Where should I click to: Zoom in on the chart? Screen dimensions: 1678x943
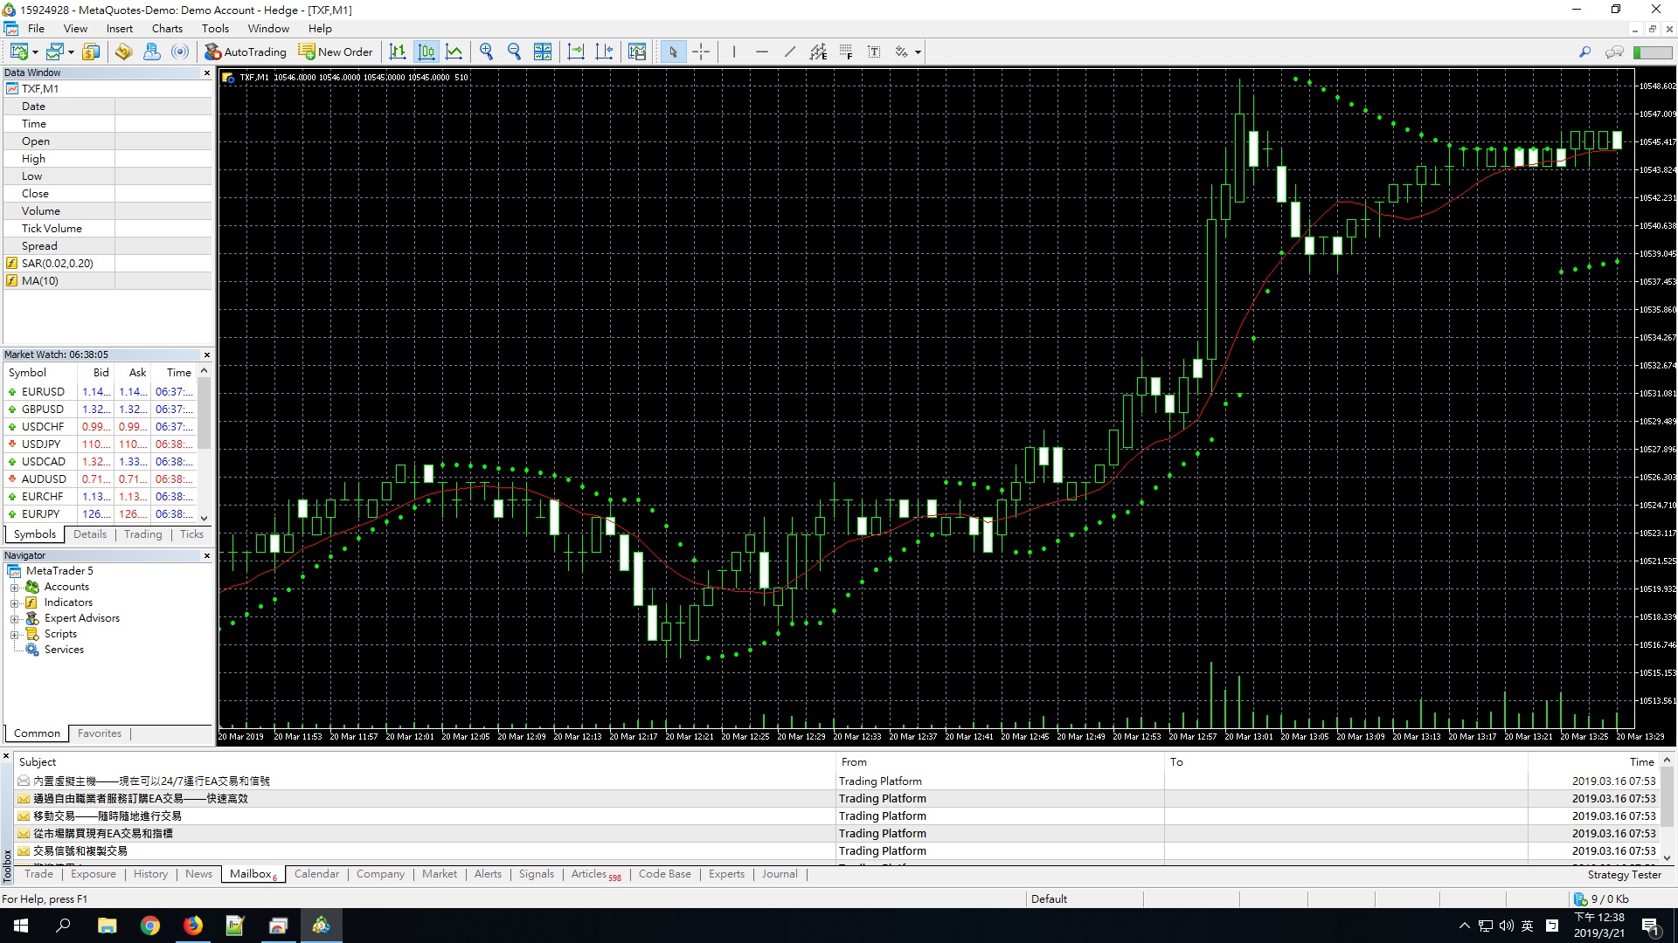(x=487, y=52)
